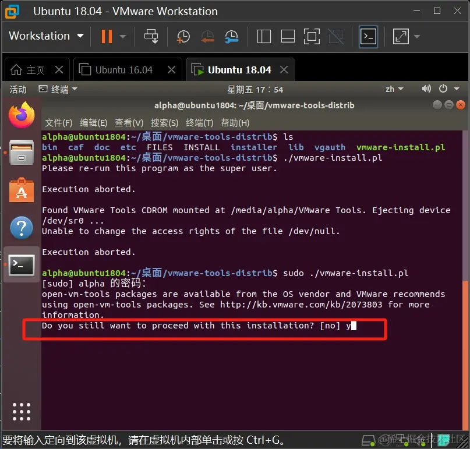The height and width of the screenshot is (449, 470).
Task: Click the kb.vmware.com/kb/2073803 URL
Action: [x=301, y=305]
